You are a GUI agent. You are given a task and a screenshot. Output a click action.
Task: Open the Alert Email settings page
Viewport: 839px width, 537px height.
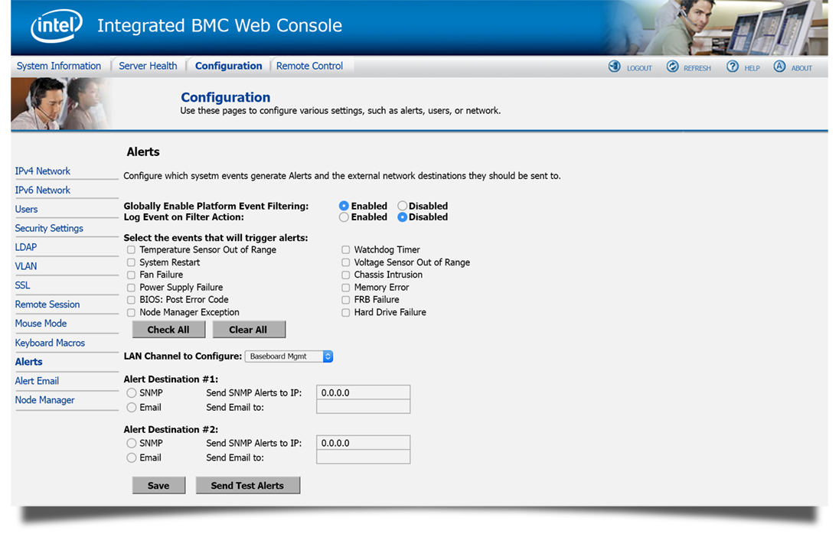[37, 380]
